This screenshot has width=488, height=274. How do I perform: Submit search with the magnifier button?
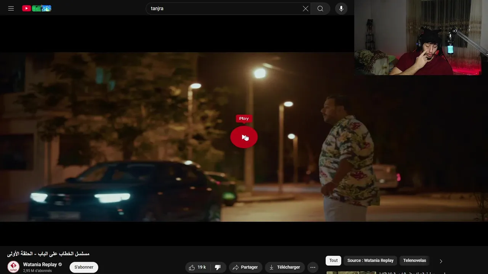tap(320, 8)
